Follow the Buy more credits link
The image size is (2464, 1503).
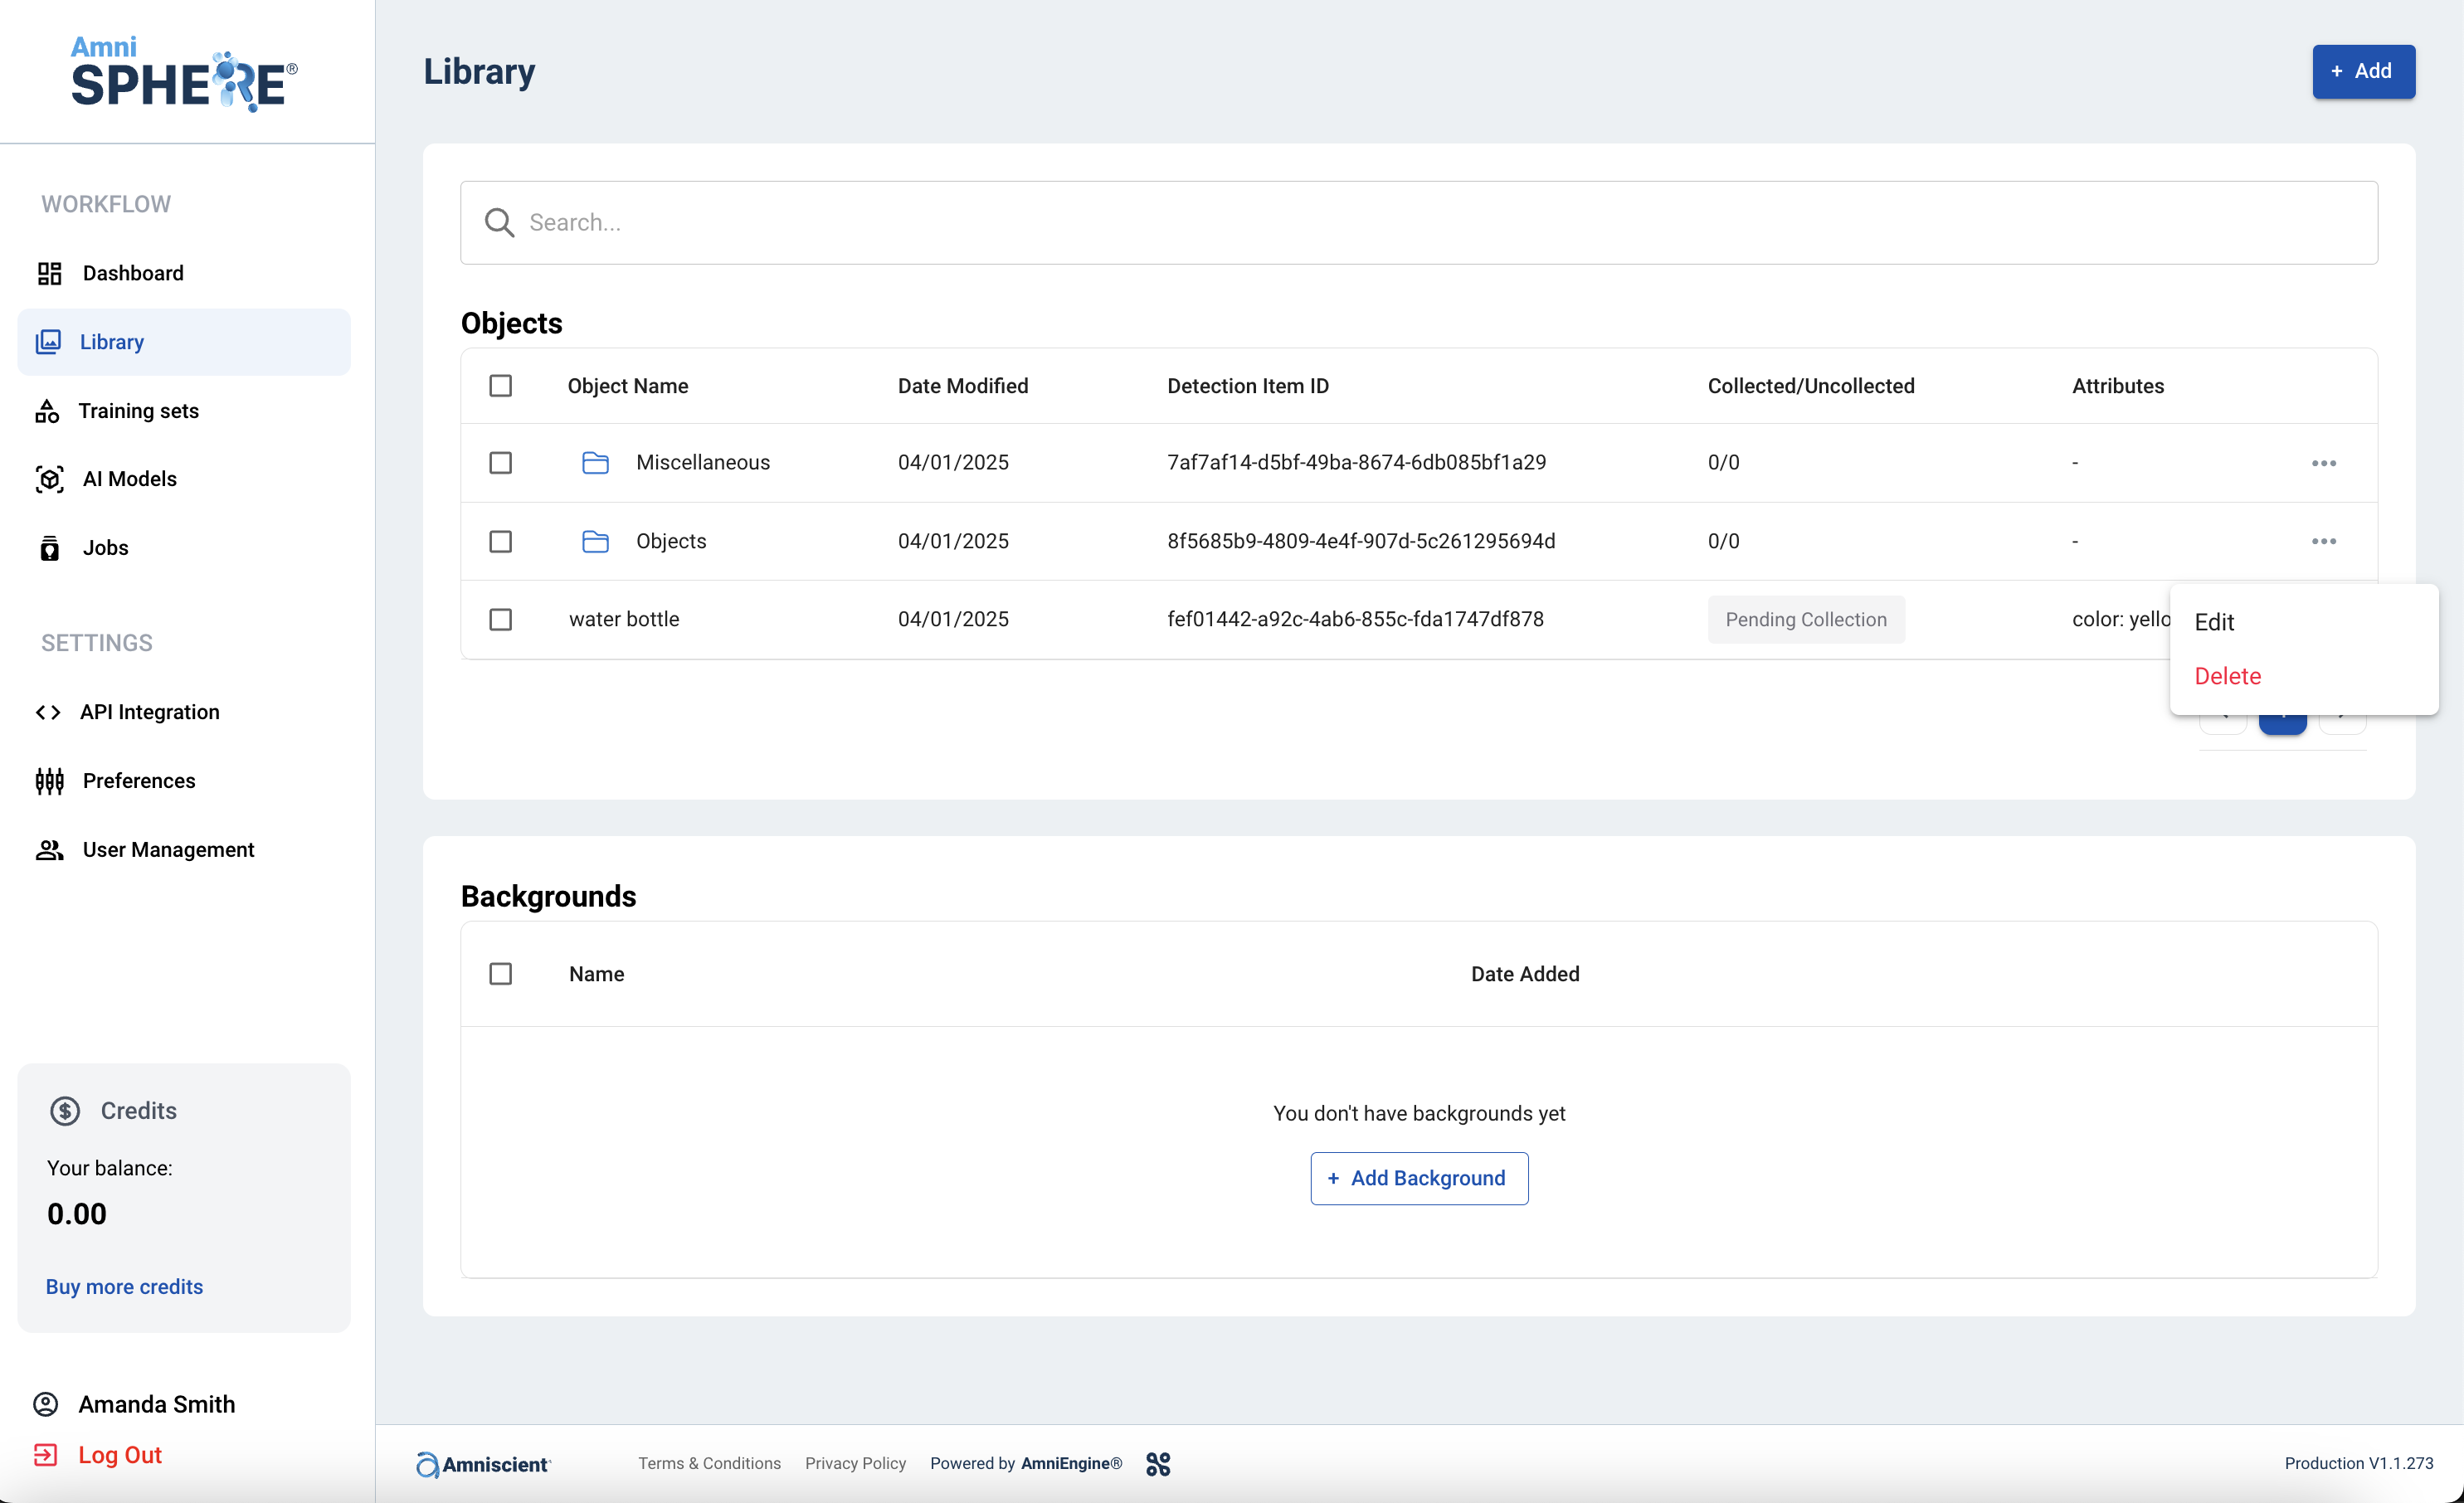[x=124, y=1287]
